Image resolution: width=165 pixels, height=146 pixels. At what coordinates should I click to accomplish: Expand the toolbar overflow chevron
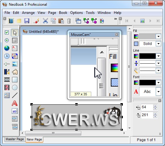(x=115, y=19)
